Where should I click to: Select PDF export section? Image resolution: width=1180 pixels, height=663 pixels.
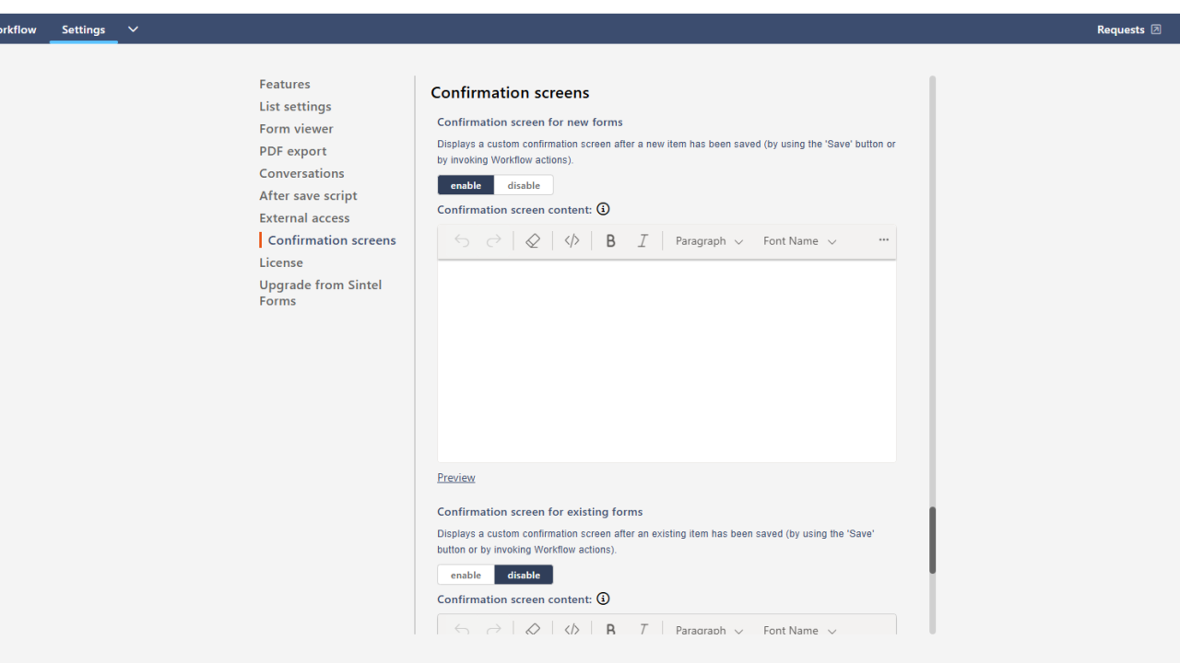(293, 151)
